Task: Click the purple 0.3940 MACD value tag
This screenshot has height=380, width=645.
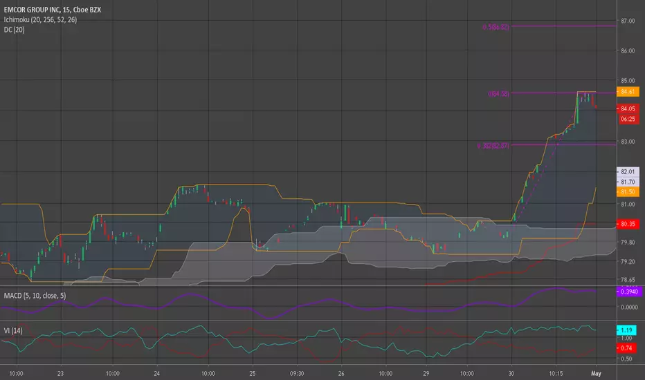Action: tap(629, 292)
